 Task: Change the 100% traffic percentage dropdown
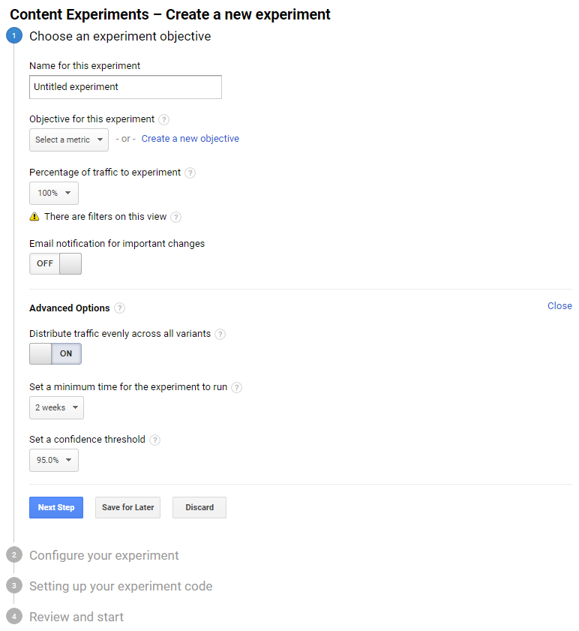pyautogui.click(x=53, y=193)
